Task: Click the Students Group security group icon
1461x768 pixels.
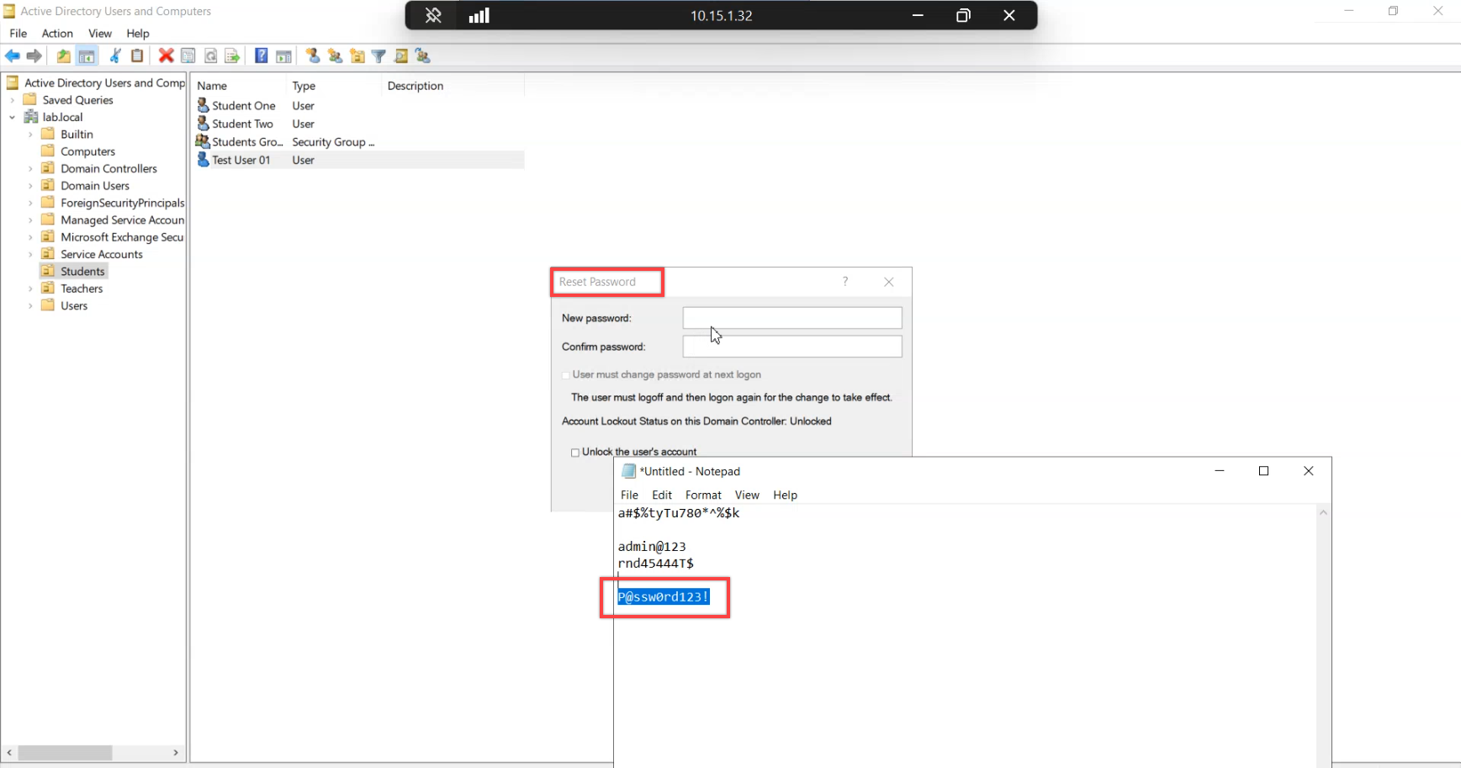Action: [203, 141]
